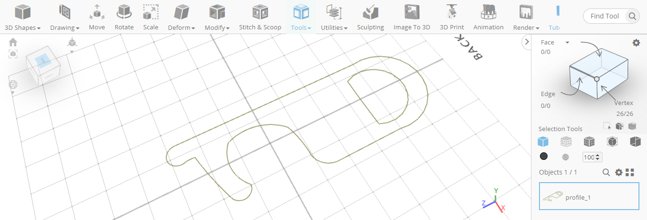
Task: Reset camera with the home view icon
Action: (x=13, y=42)
